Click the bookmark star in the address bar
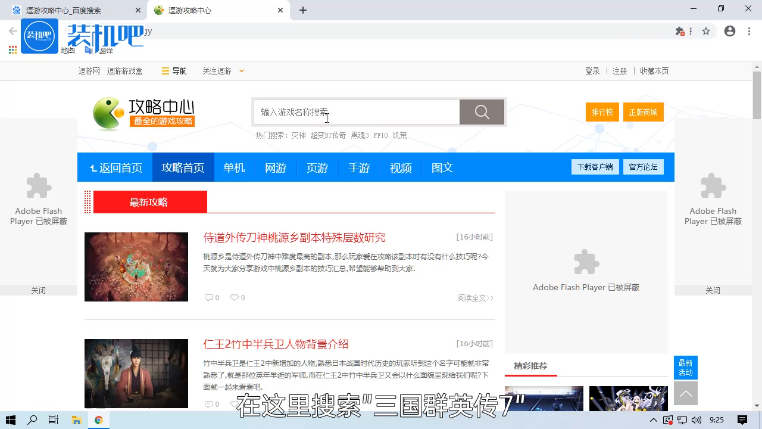The width and height of the screenshot is (762, 429). pos(706,31)
